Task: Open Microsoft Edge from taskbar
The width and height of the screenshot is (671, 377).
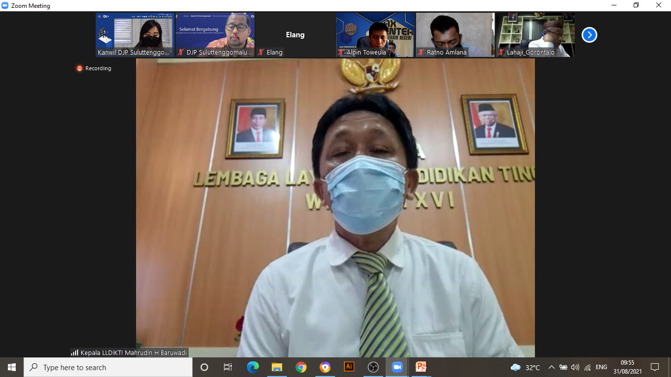Action: tap(253, 367)
